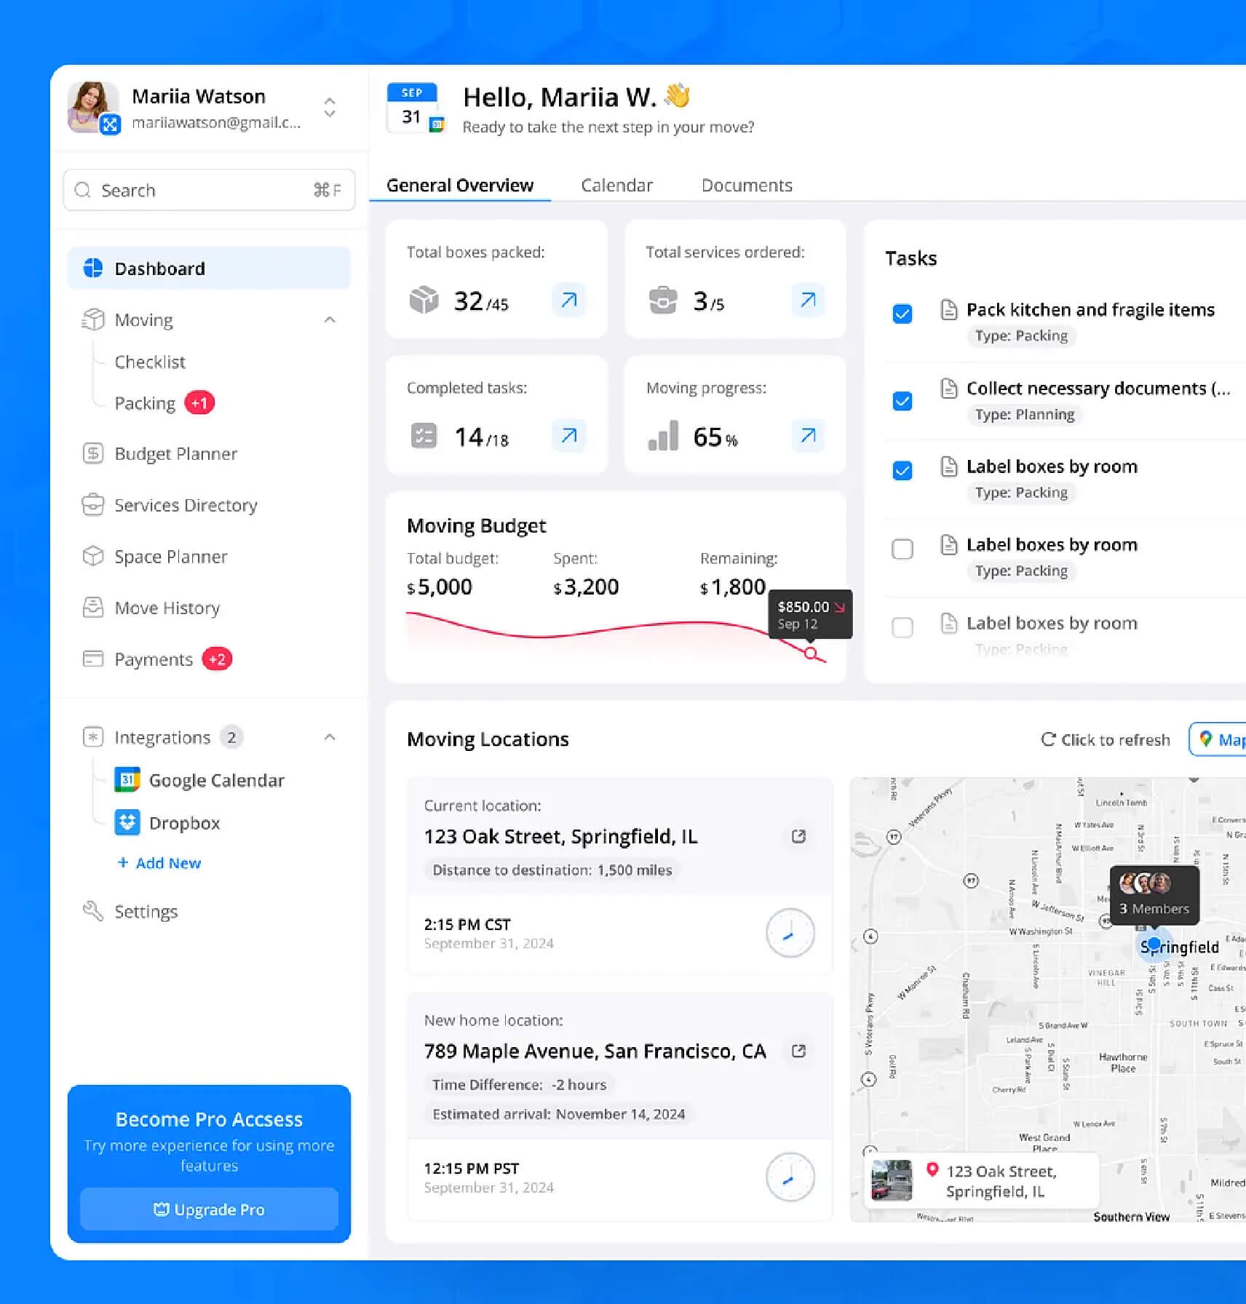Click the 3 Members avatars on map
This screenshot has width=1246, height=1304.
[x=1145, y=883]
